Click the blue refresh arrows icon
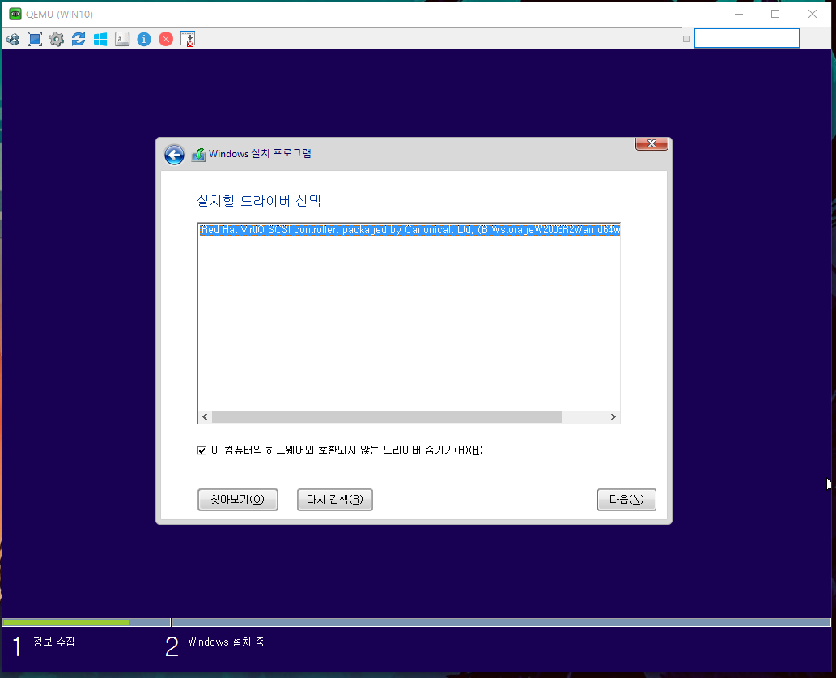836x678 pixels. click(x=79, y=39)
